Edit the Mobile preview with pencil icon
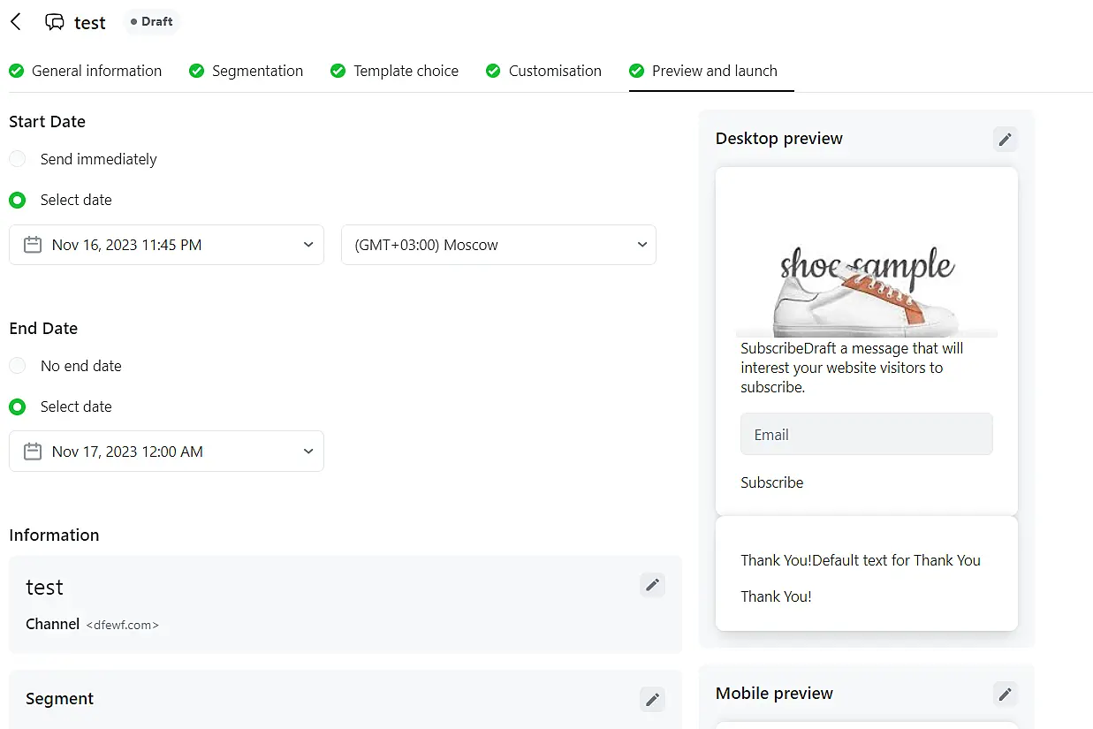 tap(1005, 694)
